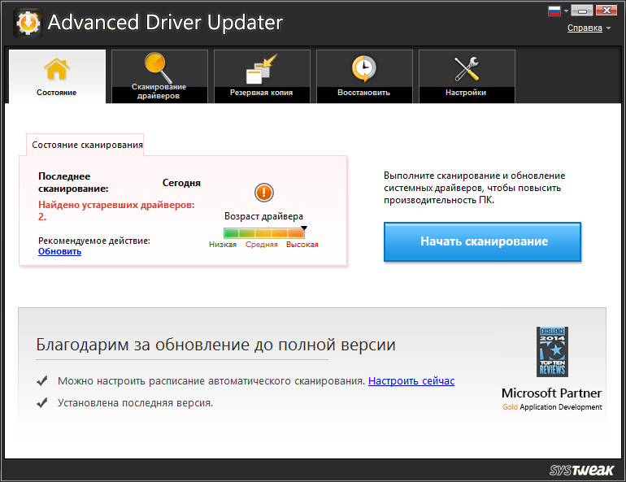Click the black marker on driver age bar
The image size is (626, 482).
tap(304, 228)
